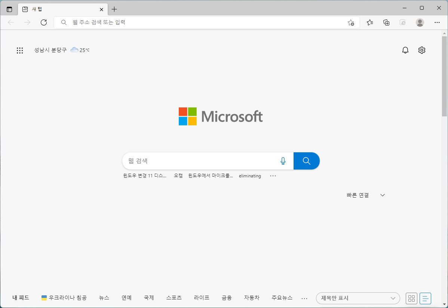Switch to the 연예 tab
This screenshot has height=308, width=448.
(x=126, y=298)
